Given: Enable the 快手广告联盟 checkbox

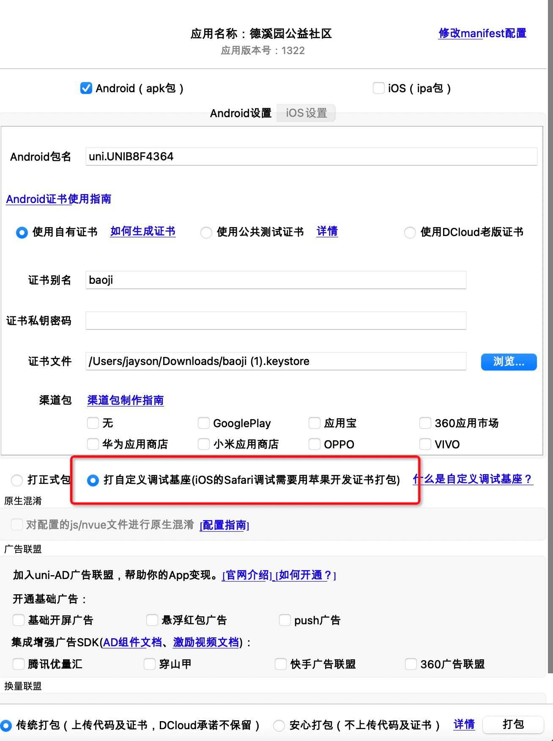Looking at the screenshot, I should coord(281,664).
